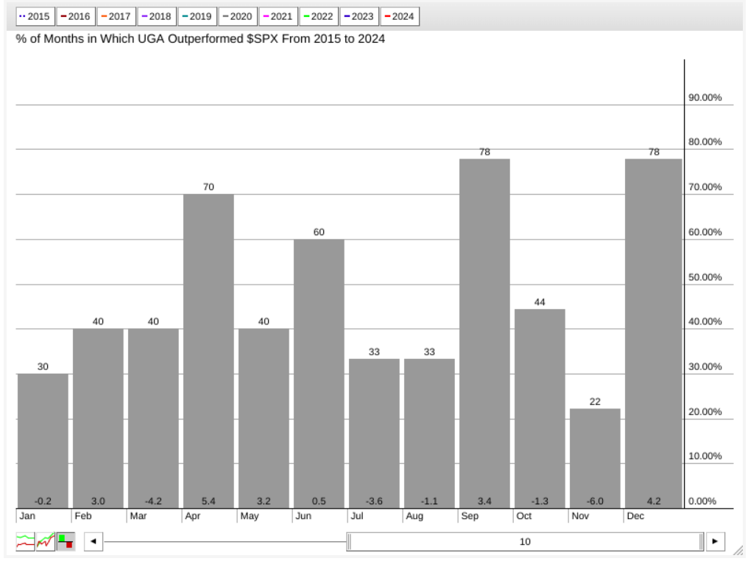The image size is (748, 561).
Task: Select the histogram mode icon
Action: tap(66, 542)
